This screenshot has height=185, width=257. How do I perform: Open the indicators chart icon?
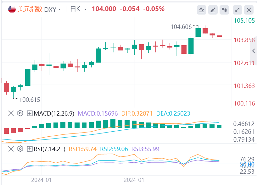pos(202,10)
